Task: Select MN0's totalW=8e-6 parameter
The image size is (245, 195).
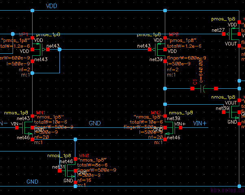Action: (x=92, y=165)
